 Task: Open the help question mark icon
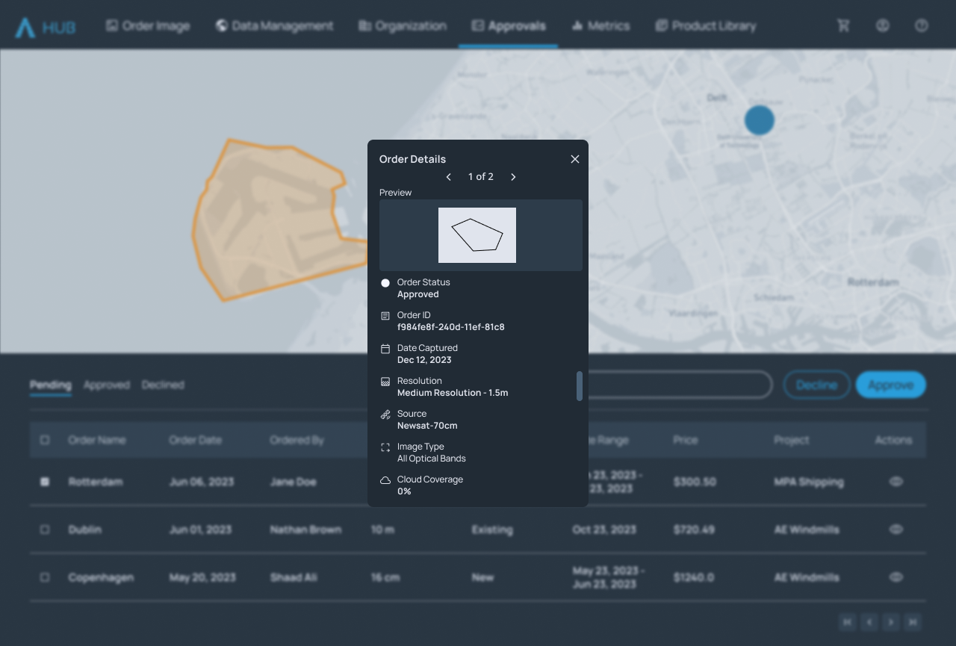coord(921,25)
